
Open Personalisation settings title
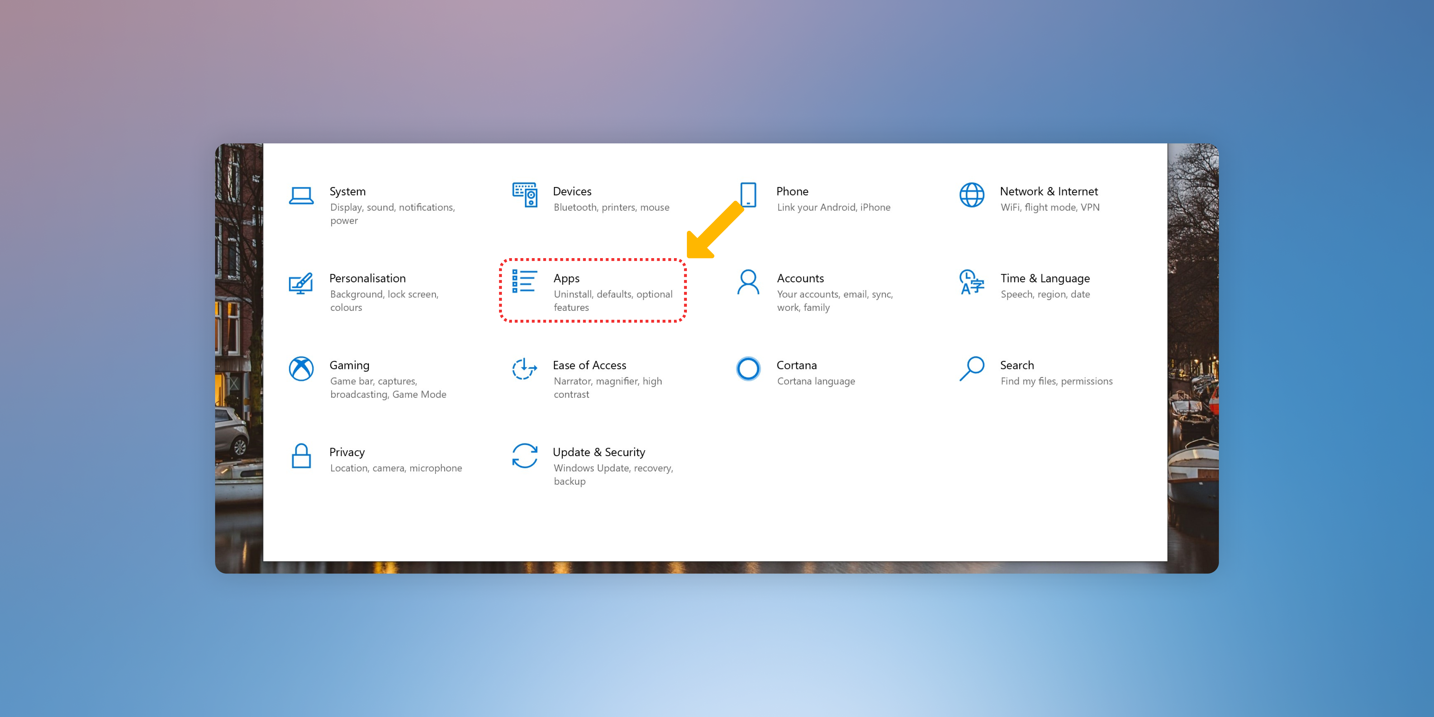[x=367, y=278]
